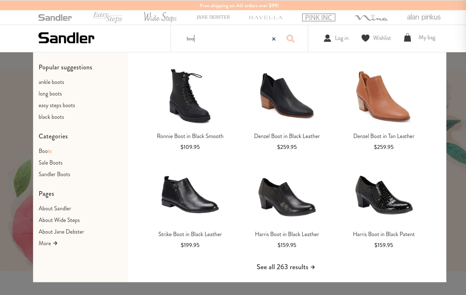Image resolution: width=466 pixels, height=295 pixels.
Task: Open My bag shopping icon
Action: 407,37
